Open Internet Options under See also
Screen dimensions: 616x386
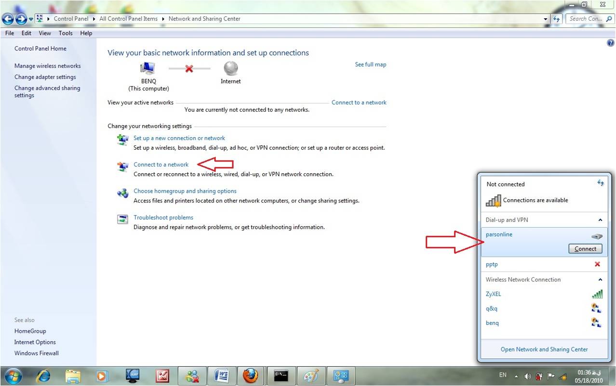click(35, 342)
